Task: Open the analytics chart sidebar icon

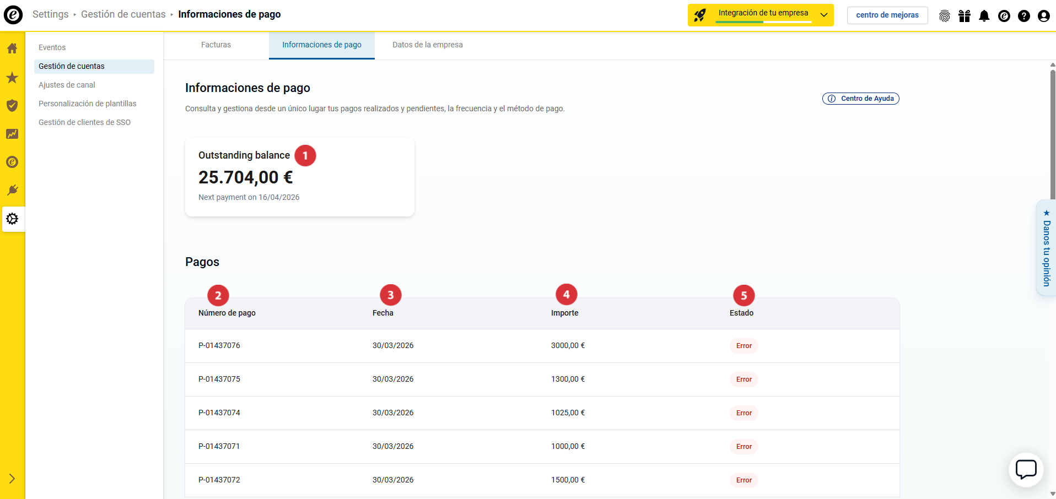Action: coord(12,134)
